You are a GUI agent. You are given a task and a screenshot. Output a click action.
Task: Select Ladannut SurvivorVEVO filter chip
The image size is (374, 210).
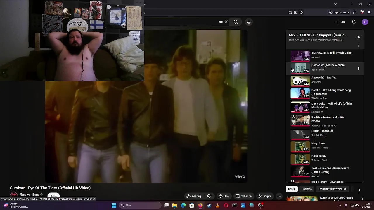(333, 189)
